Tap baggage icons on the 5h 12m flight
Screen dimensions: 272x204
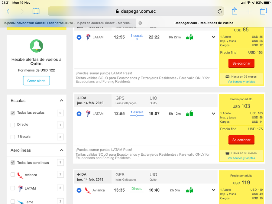[x=189, y=113]
